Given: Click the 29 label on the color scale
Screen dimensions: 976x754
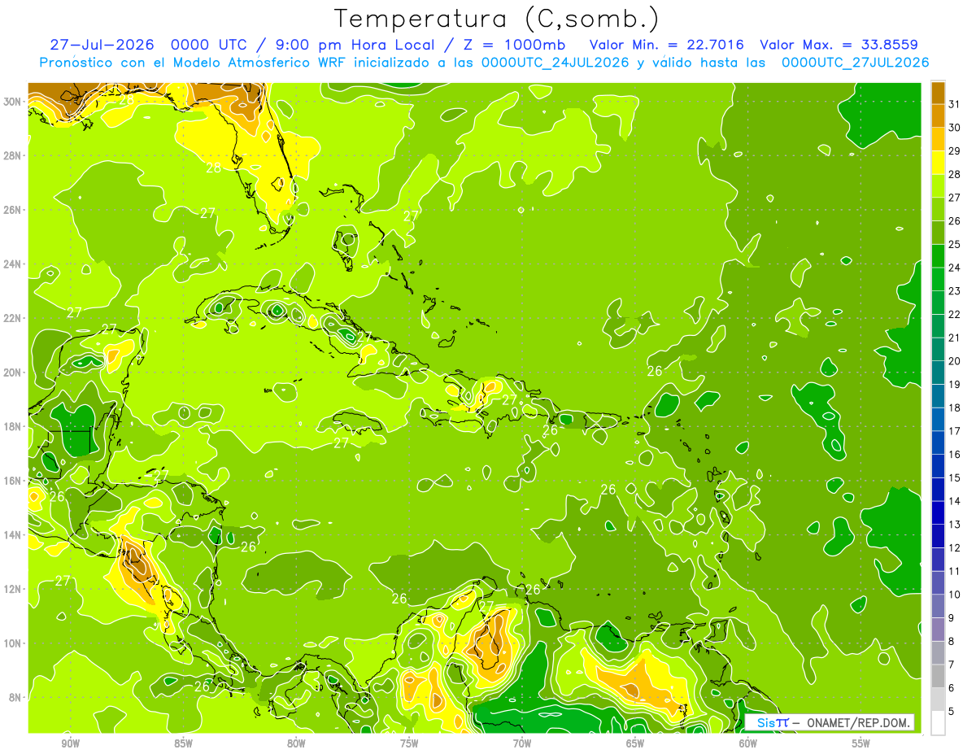Looking at the screenshot, I should pyautogui.click(x=955, y=151).
